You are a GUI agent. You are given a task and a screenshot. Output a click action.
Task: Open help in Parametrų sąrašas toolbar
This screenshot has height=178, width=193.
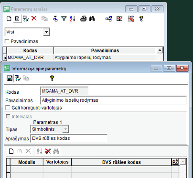[x=141, y=19]
